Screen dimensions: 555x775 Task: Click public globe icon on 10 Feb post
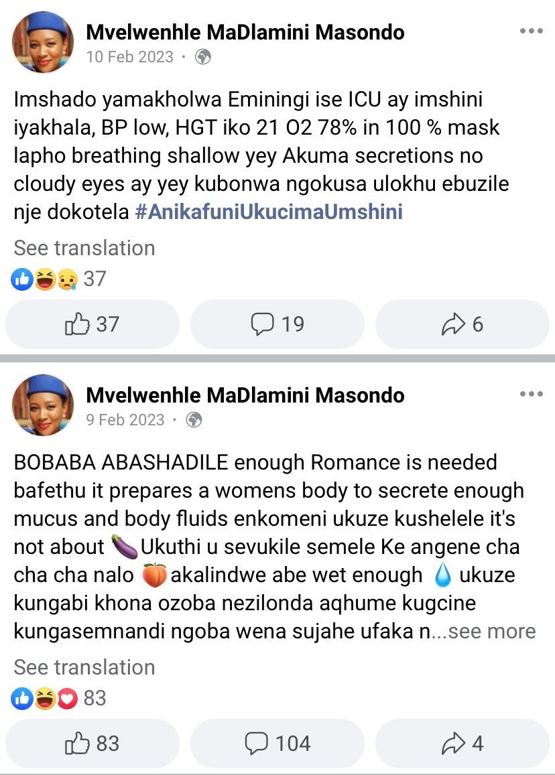coord(202,57)
